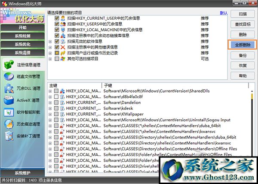Expand 扫描注册表中的其他错误信息 node
Viewport: 258px width, 184px height.
pyautogui.click(x=50, y=48)
